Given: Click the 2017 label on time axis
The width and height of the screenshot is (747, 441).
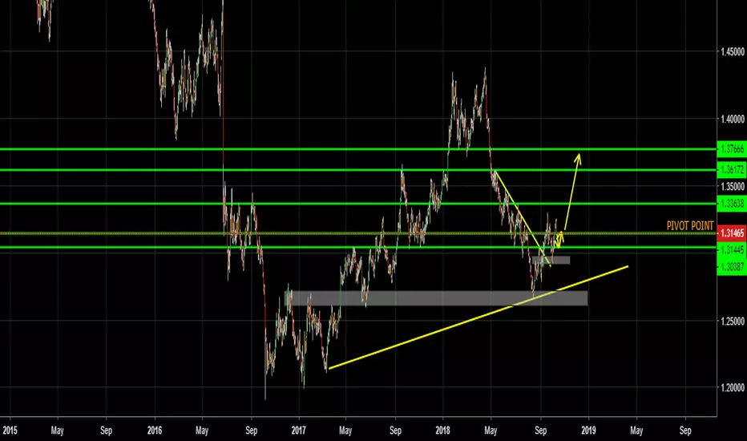Looking at the screenshot, I should click(298, 431).
